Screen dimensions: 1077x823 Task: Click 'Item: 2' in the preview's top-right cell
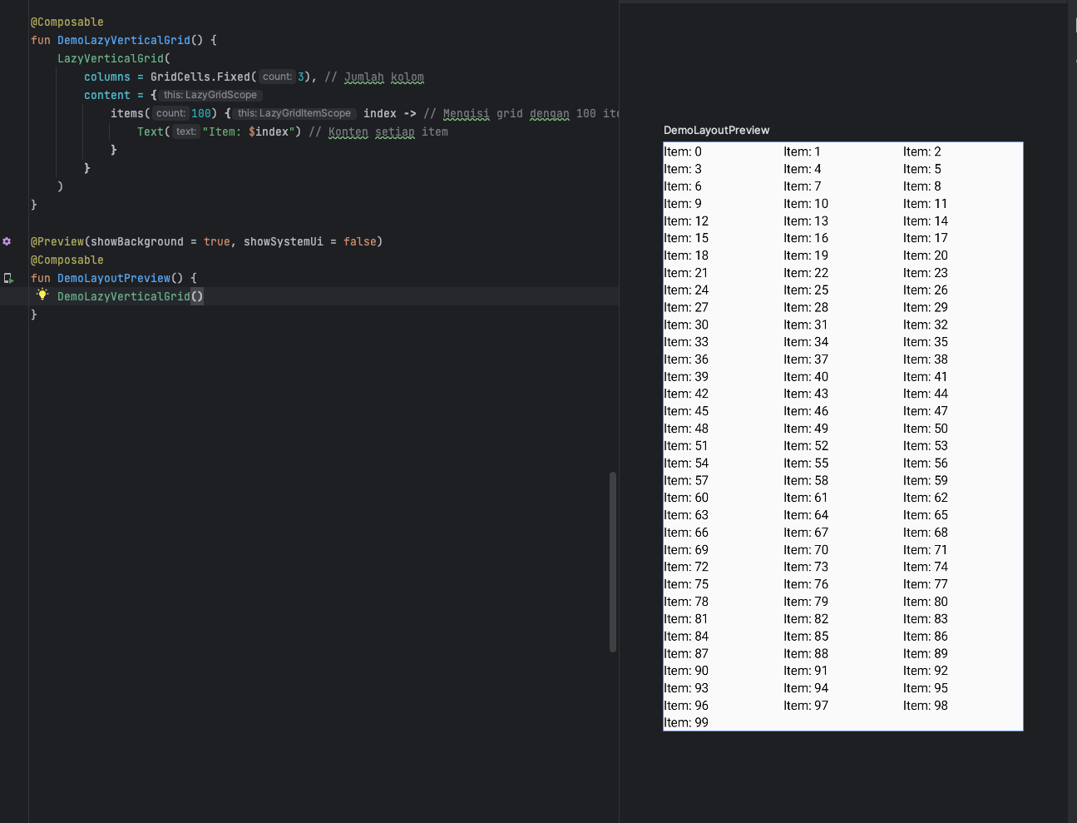(x=921, y=151)
